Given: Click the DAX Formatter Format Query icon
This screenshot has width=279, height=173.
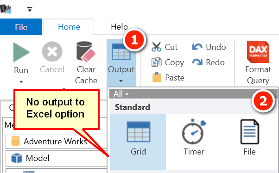Looking at the screenshot, I should point(258,52).
